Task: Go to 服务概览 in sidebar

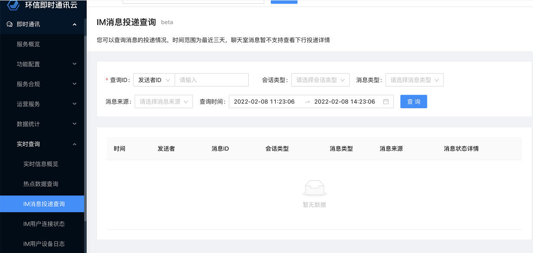Action: pos(28,44)
